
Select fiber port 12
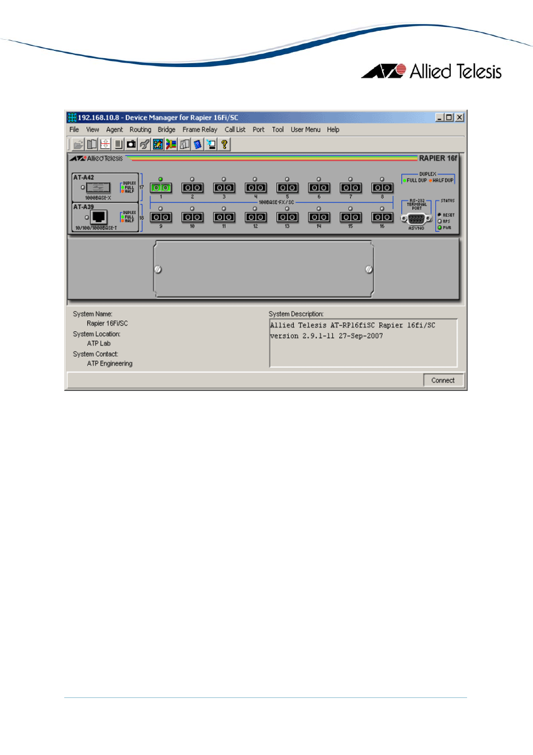255,217
